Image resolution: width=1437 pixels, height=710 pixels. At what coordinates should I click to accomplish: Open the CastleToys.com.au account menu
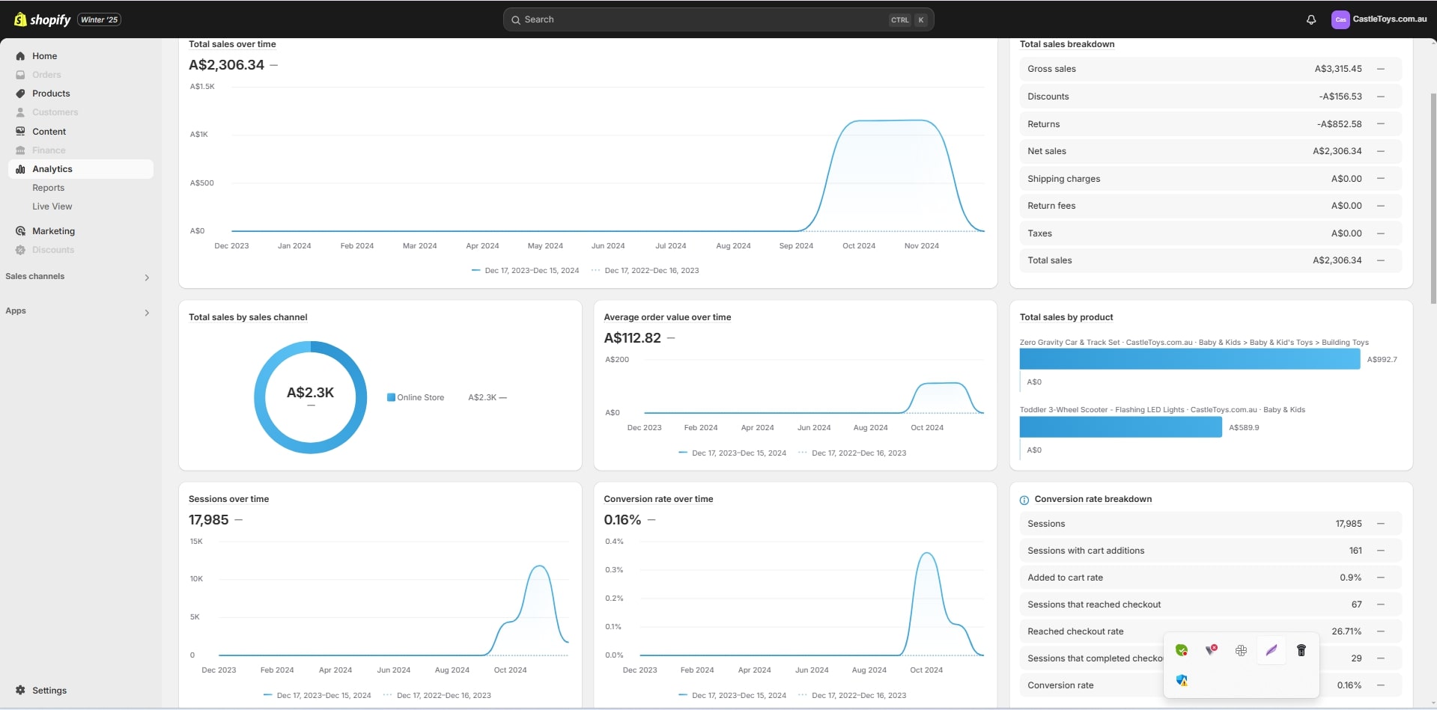coord(1379,19)
